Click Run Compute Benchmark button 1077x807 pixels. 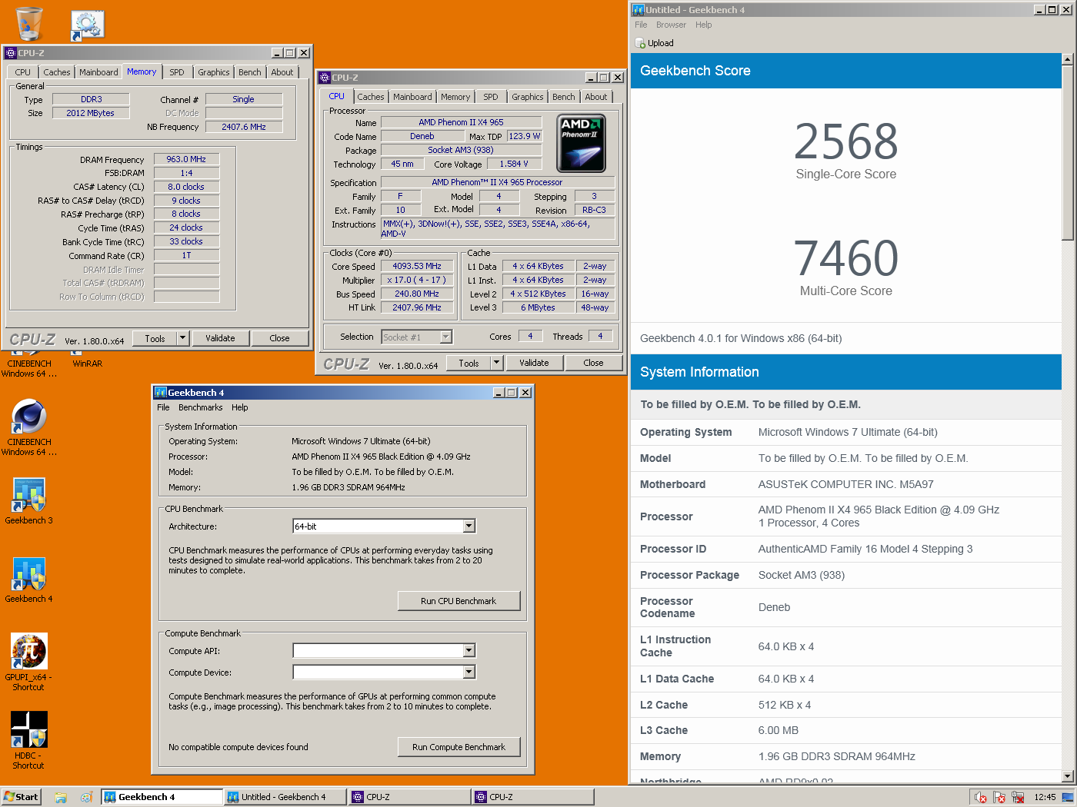pos(459,747)
